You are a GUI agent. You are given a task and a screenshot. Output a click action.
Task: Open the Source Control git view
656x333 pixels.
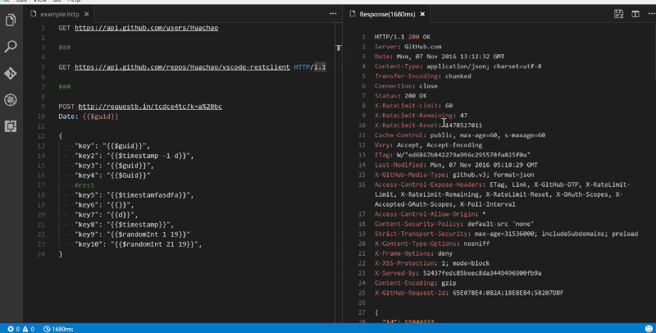(x=11, y=73)
